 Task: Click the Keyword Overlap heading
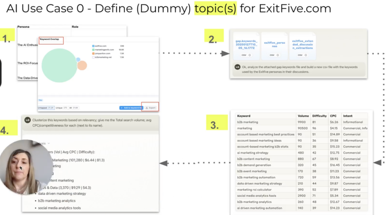pyautogui.click(x=49, y=39)
